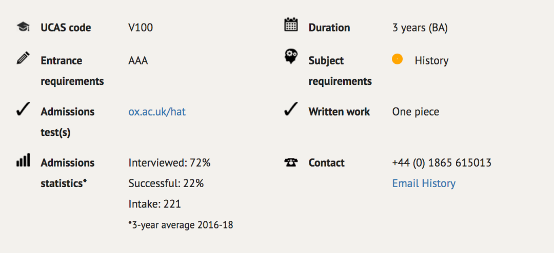Click the checkmark icon next to Admissions test(s)
This screenshot has height=253, width=554.
(23, 109)
